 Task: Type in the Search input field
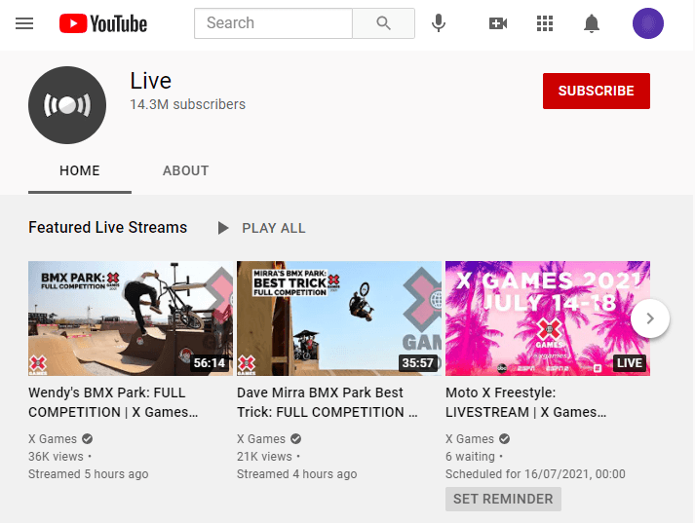point(273,23)
